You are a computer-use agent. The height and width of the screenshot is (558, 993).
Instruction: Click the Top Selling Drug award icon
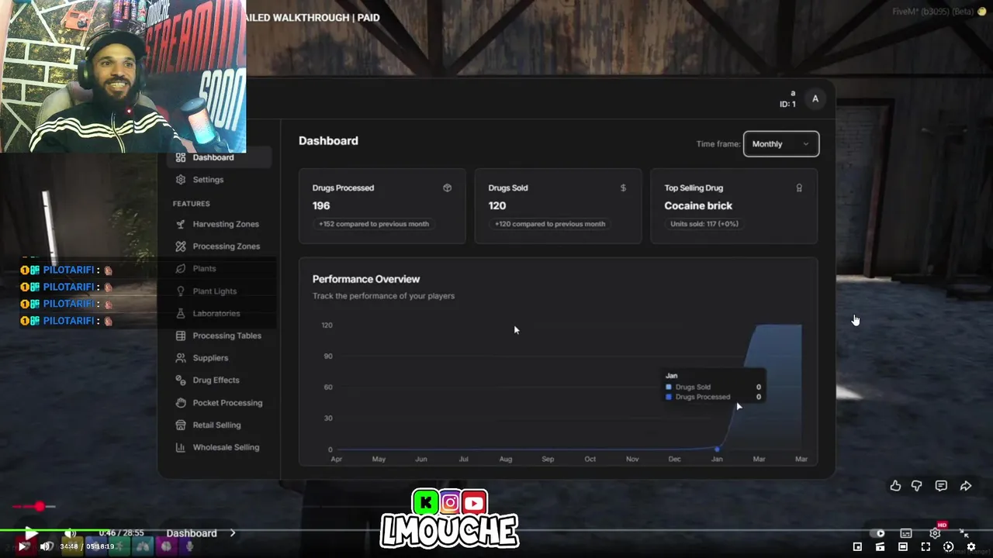(799, 188)
